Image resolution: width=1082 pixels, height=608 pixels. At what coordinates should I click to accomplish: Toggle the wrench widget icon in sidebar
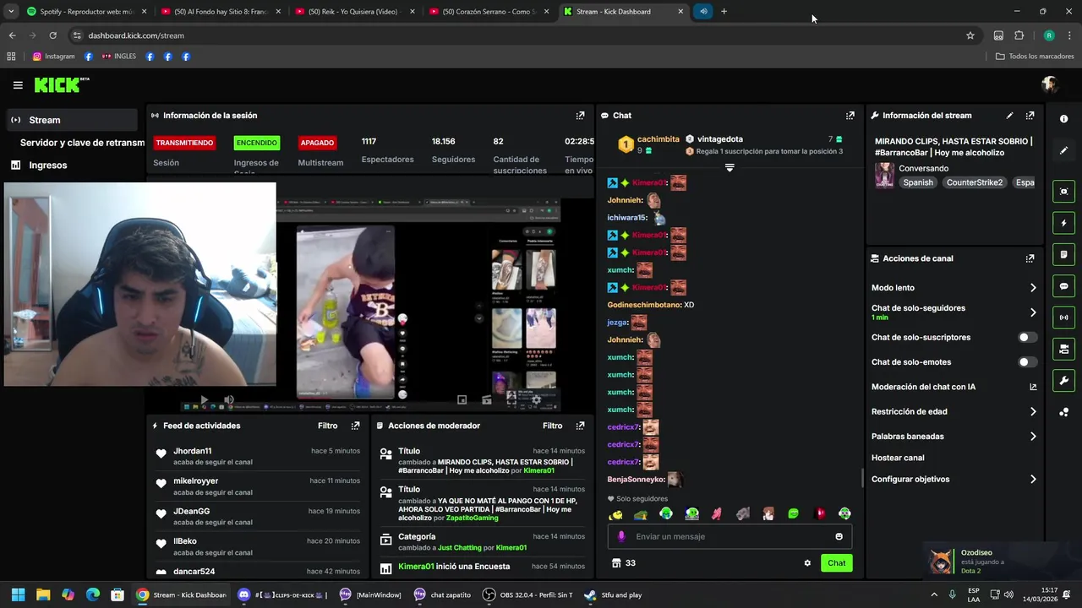coord(1063,380)
